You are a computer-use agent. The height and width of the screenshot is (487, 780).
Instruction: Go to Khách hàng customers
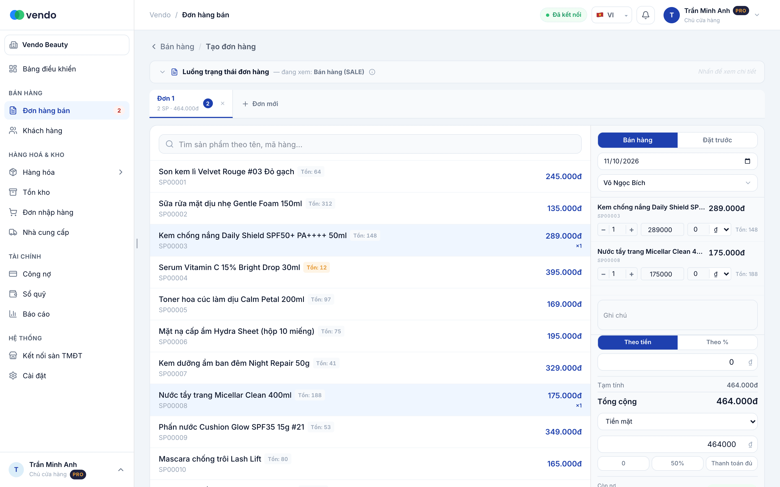[x=67, y=130]
